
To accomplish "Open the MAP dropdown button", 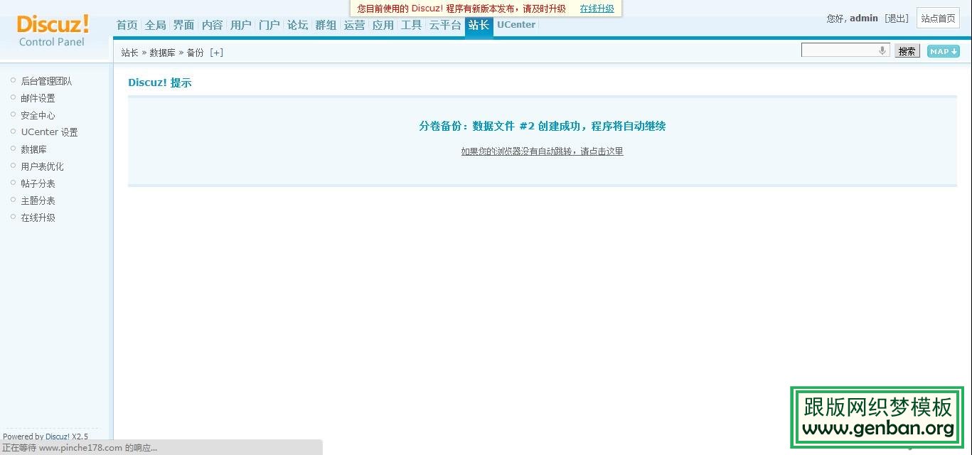I will pos(943,51).
